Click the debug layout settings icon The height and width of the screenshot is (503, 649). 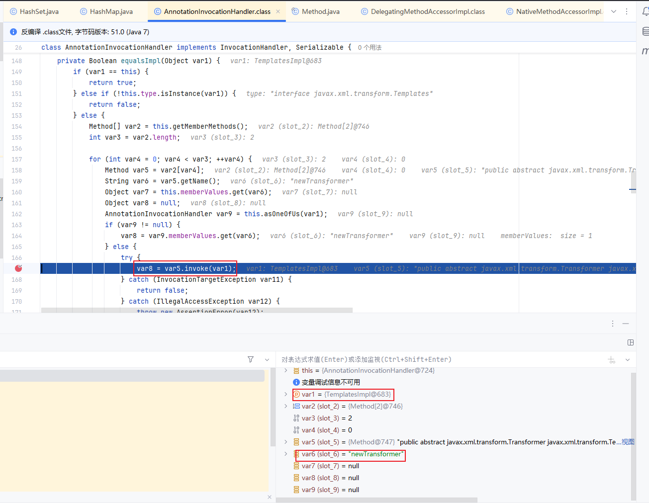point(631,342)
